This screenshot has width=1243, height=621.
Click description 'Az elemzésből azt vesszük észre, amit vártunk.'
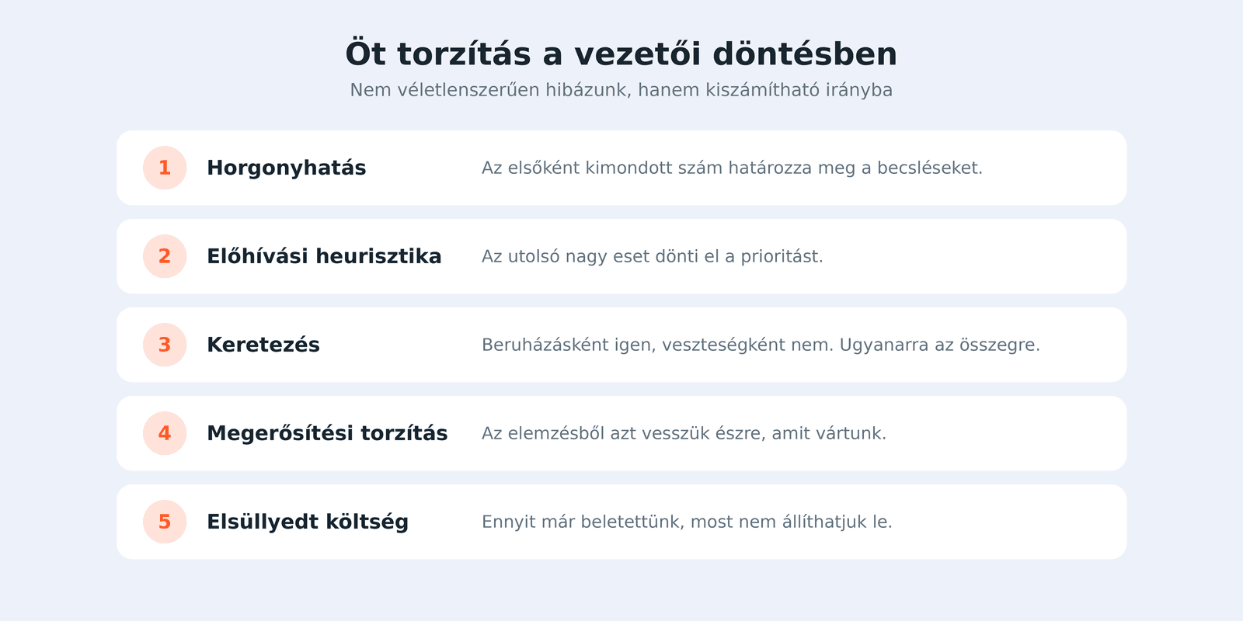click(x=684, y=433)
